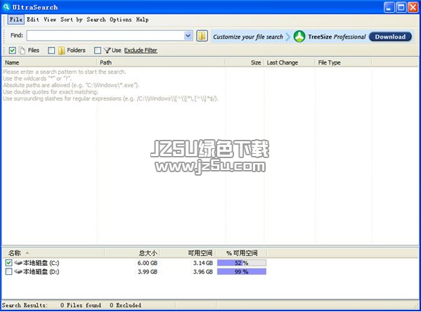Open the Options menu

121,20
